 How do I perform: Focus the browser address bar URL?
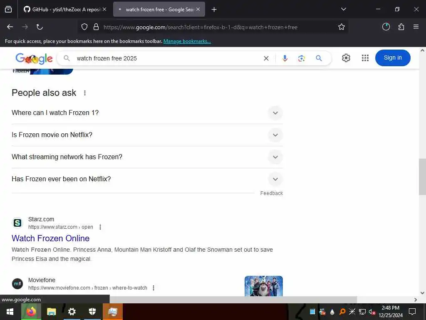(201, 27)
